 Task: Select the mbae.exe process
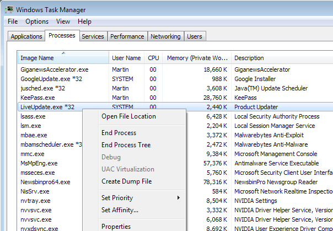coord(34,135)
